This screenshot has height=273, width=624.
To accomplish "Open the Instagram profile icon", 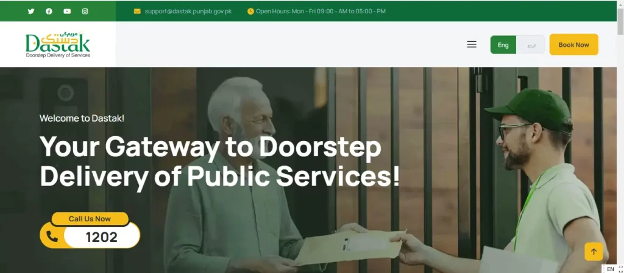I will [x=85, y=11].
